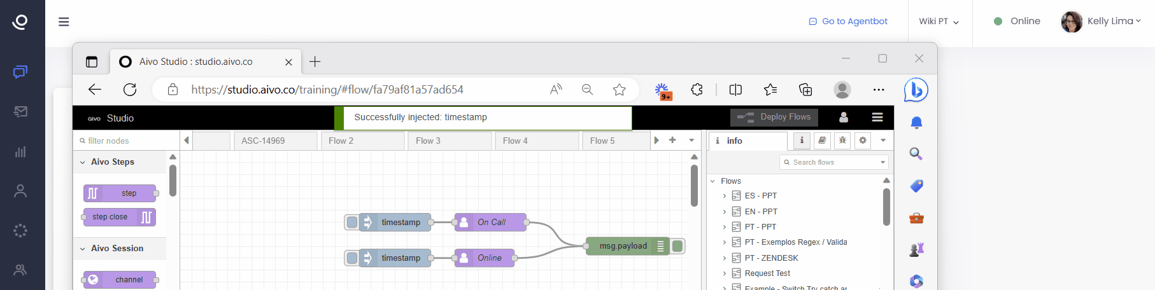The image size is (1155, 290).
Task: Click the browser back arrow
Action: [95, 90]
